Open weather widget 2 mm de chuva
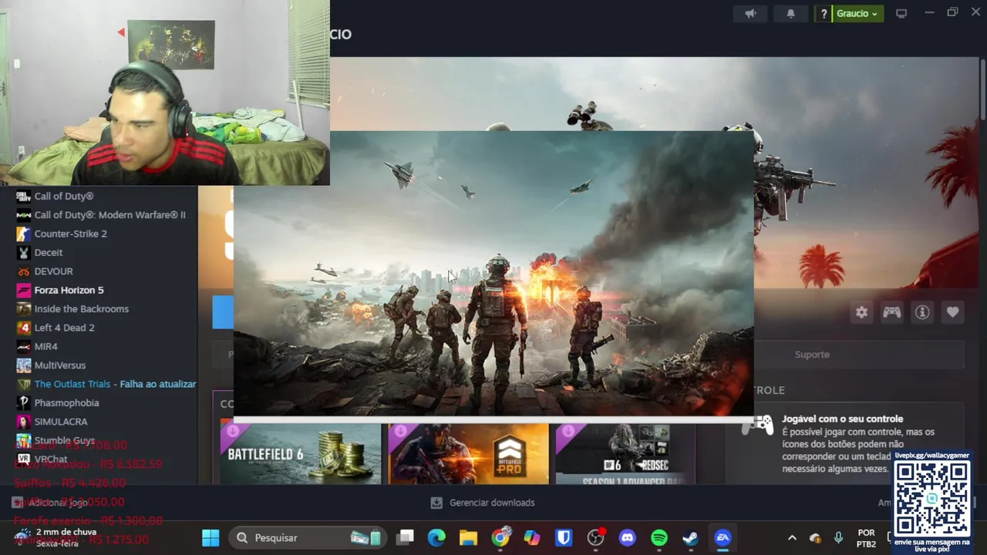Image resolution: width=987 pixels, height=555 pixels. tap(56, 537)
